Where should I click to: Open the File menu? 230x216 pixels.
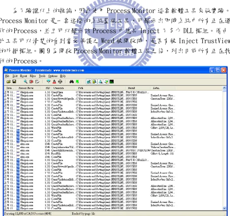coord(7,76)
